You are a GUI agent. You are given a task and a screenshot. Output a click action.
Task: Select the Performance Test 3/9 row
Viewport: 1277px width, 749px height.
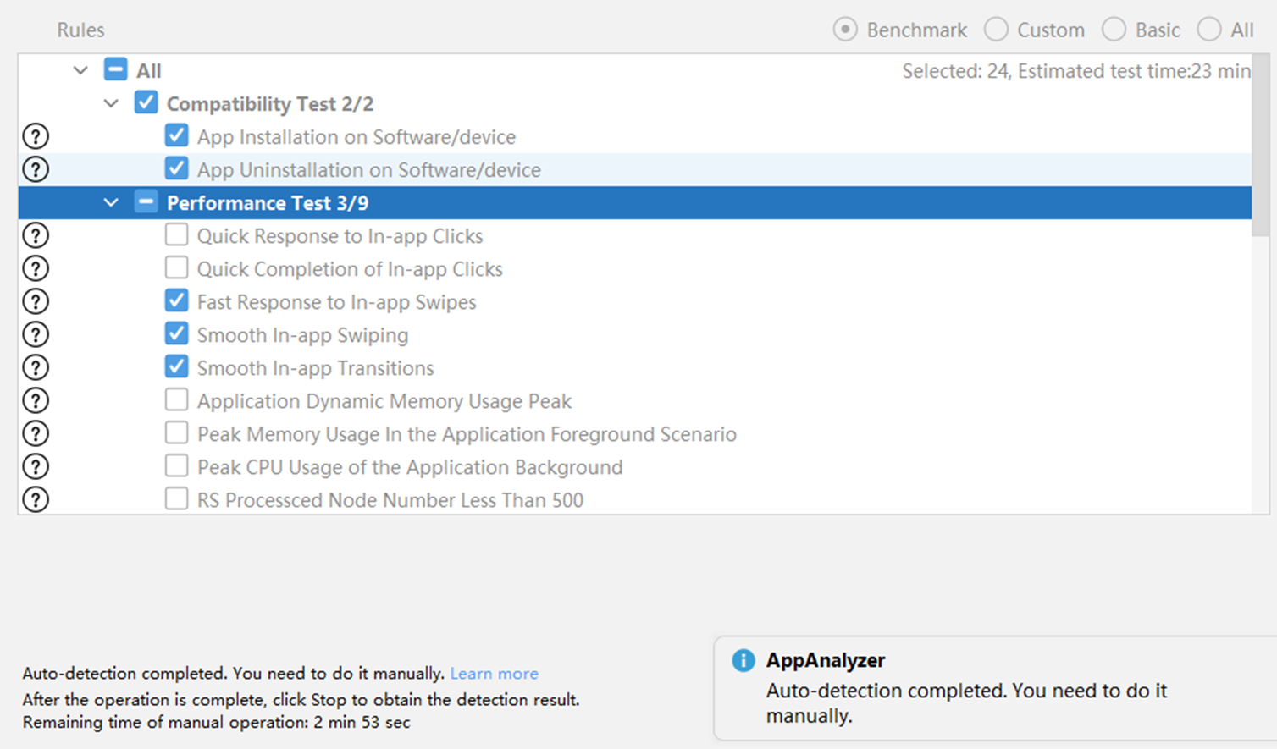tap(635, 203)
